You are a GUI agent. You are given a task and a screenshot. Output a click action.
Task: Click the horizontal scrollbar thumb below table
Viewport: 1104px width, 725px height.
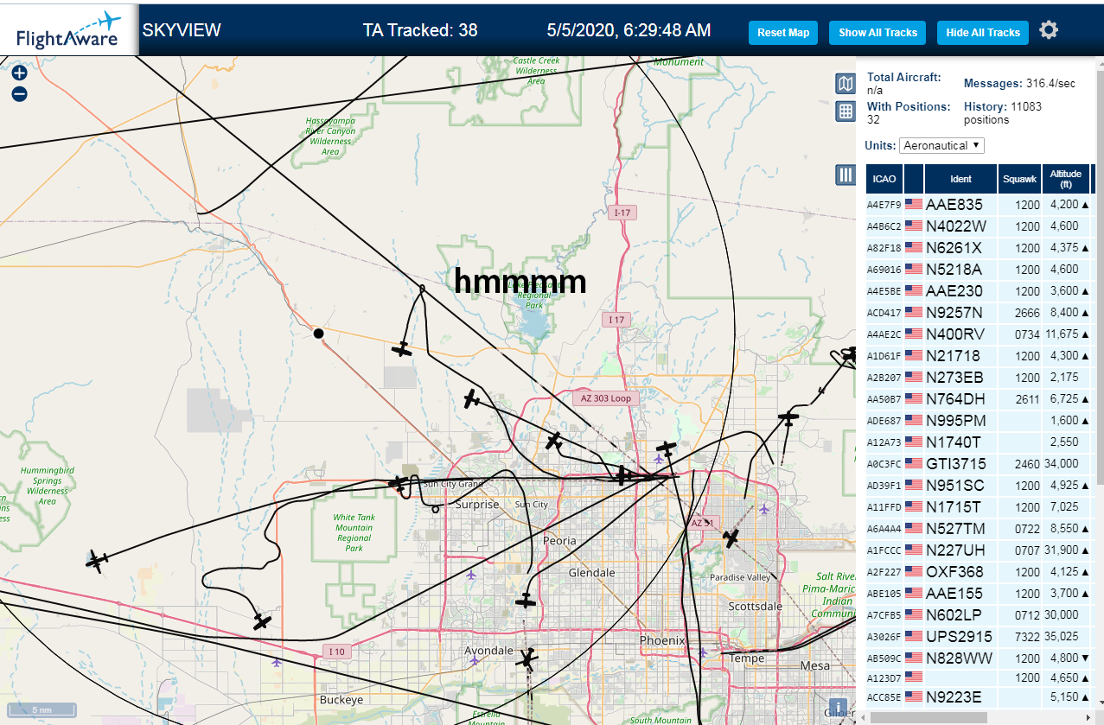[928, 717]
